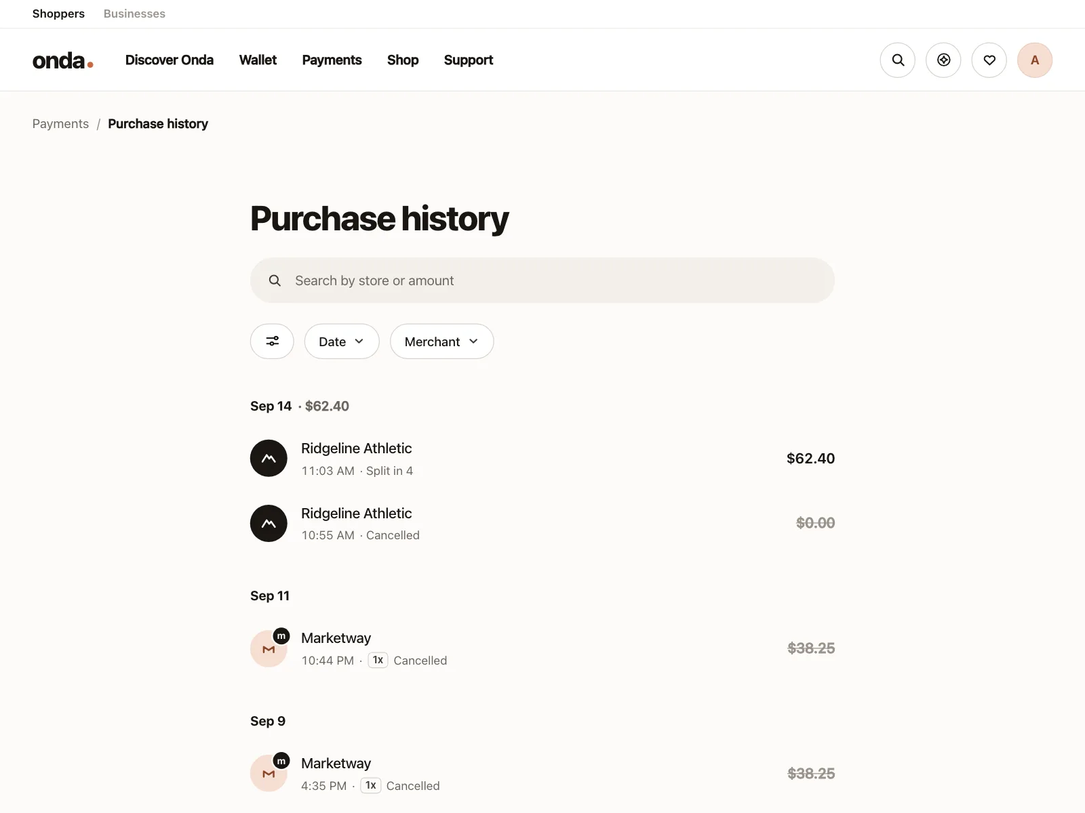The image size is (1085, 813).
Task: Go to Payments breadcrumb link
Action: click(x=60, y=124)
